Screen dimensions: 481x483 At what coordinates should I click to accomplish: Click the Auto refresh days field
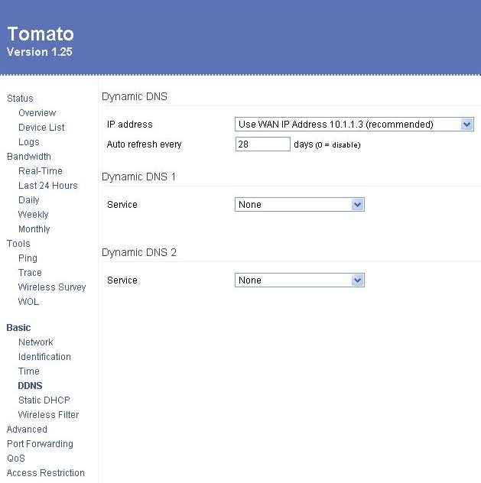[262, 144]
